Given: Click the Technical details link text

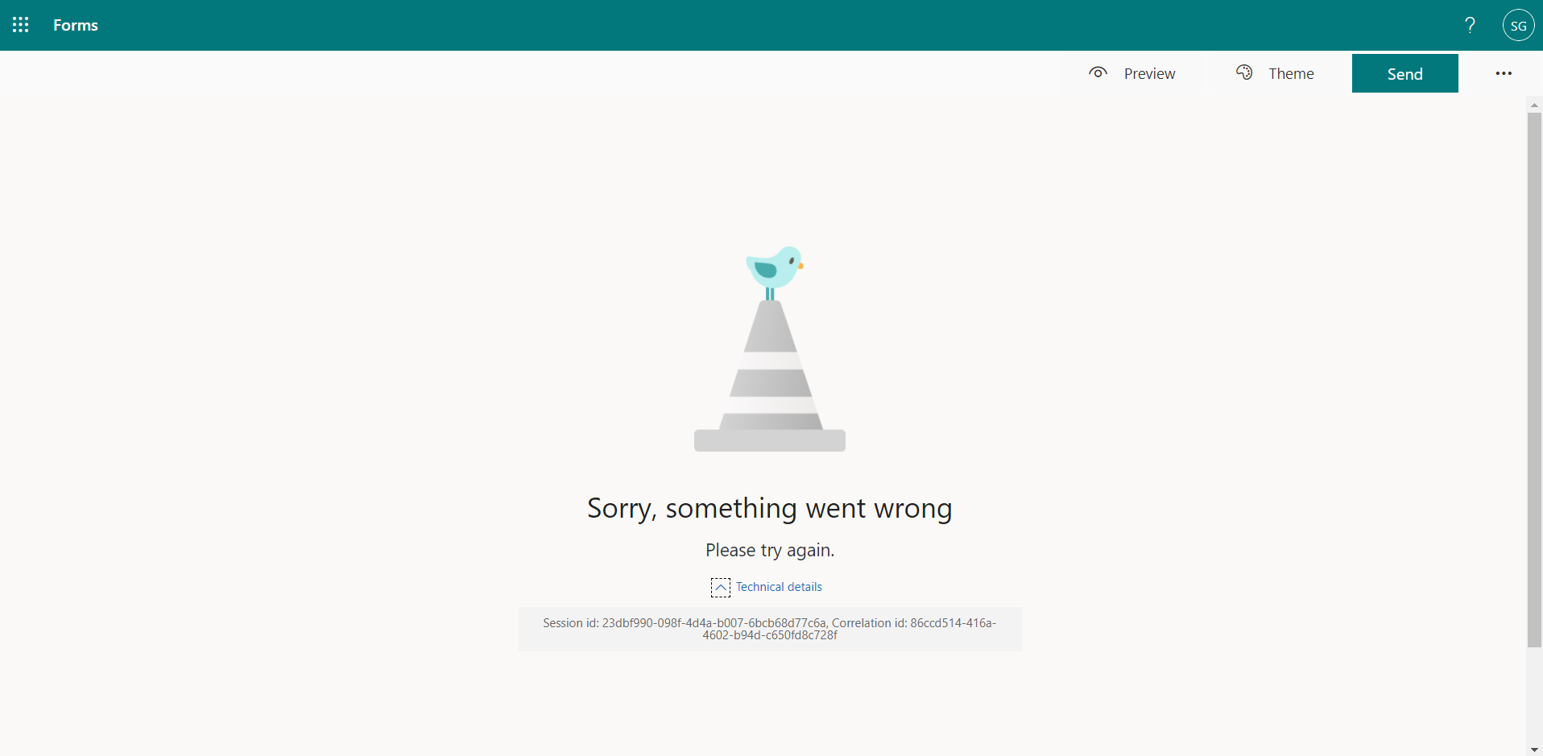Looking at the screenshot, I should [779, 587].
